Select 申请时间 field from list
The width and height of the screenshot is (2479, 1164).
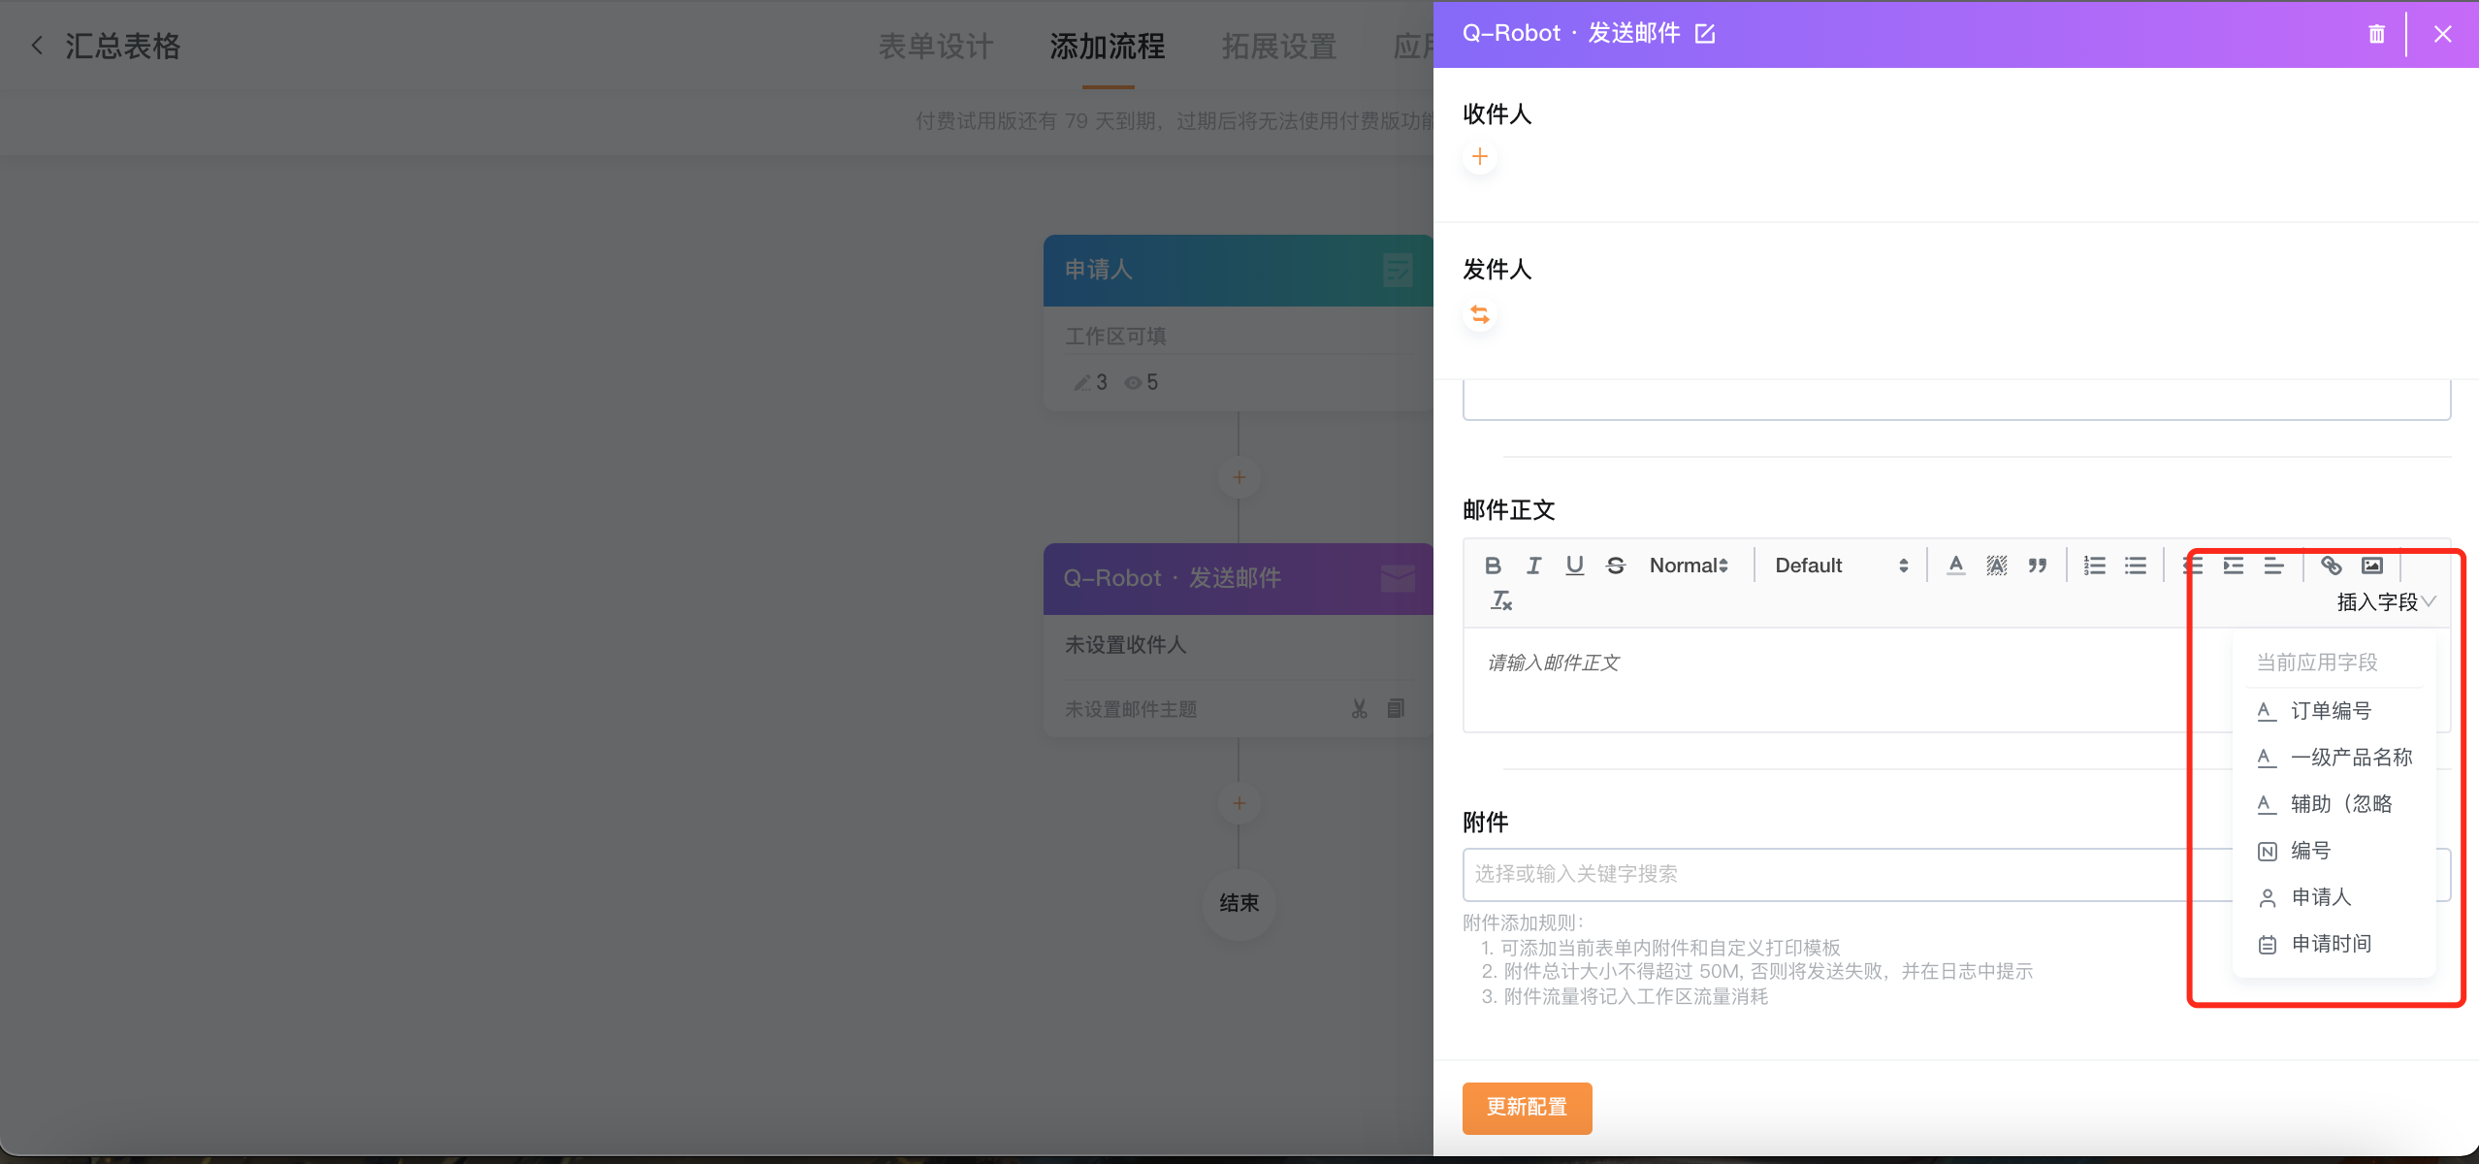click(x=2334, y=944)
